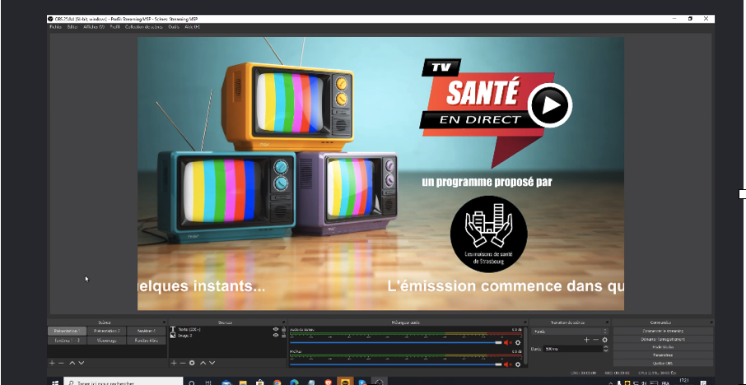Pop out the Mélangeur audio dock icon
The image size is (746, 385).
pyautogui.click(x=525, y=322)
